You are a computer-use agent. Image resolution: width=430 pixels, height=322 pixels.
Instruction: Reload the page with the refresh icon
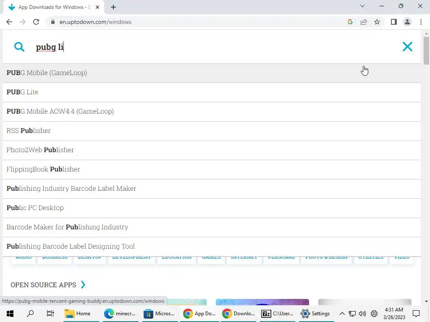pyautogui.click(x=36, y=22)
